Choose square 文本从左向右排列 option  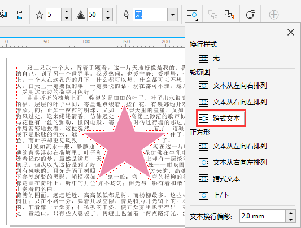[x=233, y=146]
